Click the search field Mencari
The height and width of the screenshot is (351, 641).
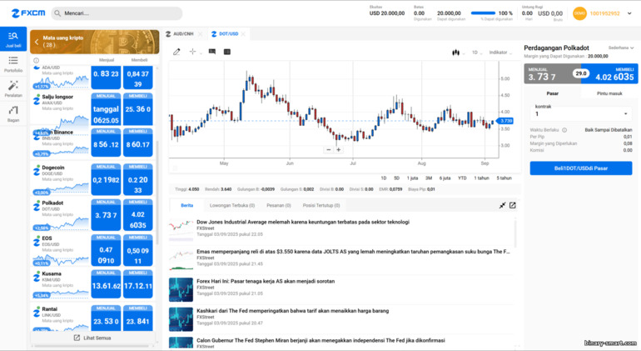click(117, 13)
